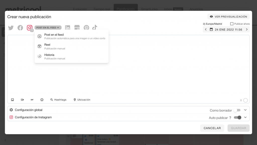The image size is (257, 145).
Task: Click the Historia circle-plus icon
Action: [39, 56]
